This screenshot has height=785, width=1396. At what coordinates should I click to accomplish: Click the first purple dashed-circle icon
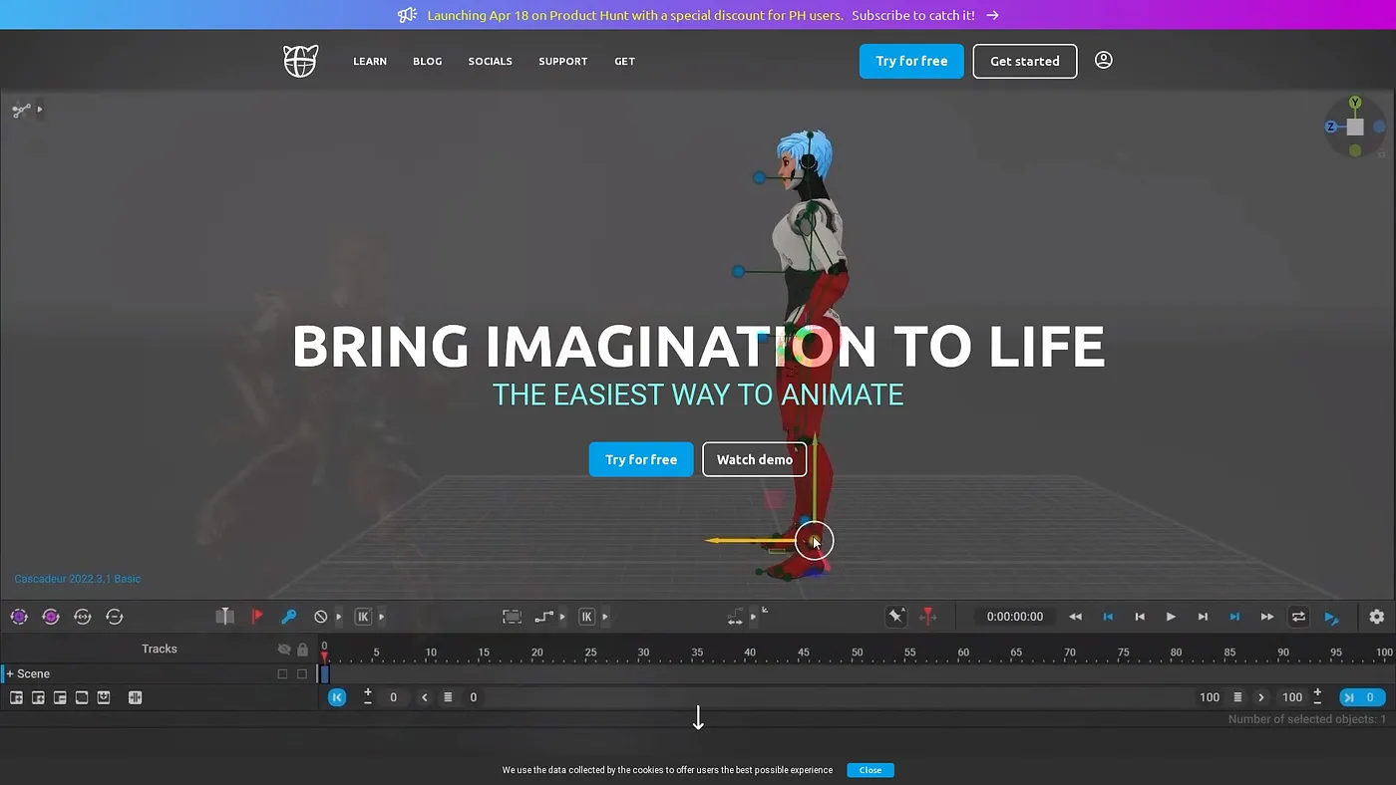pyautogui.click(x=19, y=617)
